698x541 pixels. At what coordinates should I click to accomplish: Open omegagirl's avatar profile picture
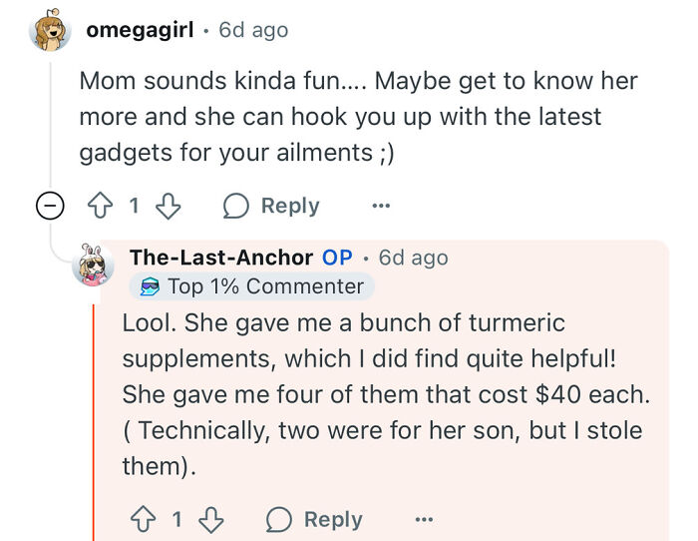coord(50,31)
